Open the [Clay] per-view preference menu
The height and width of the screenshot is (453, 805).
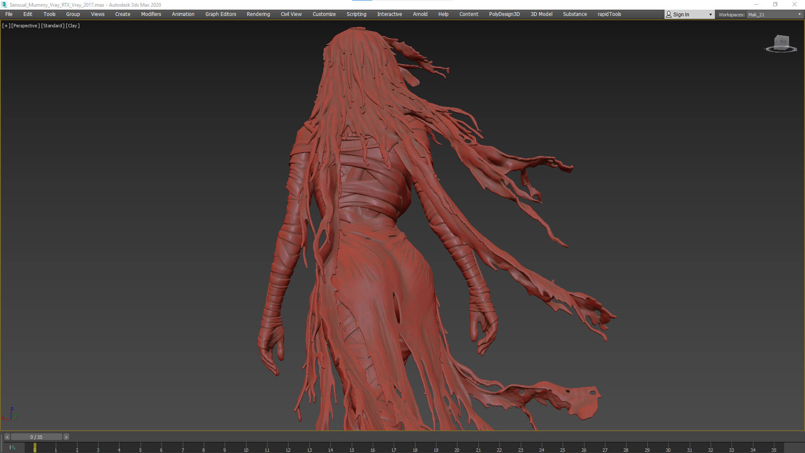point(73,26)
